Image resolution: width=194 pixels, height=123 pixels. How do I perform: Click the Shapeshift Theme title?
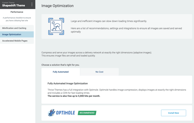tap(14, 6)
